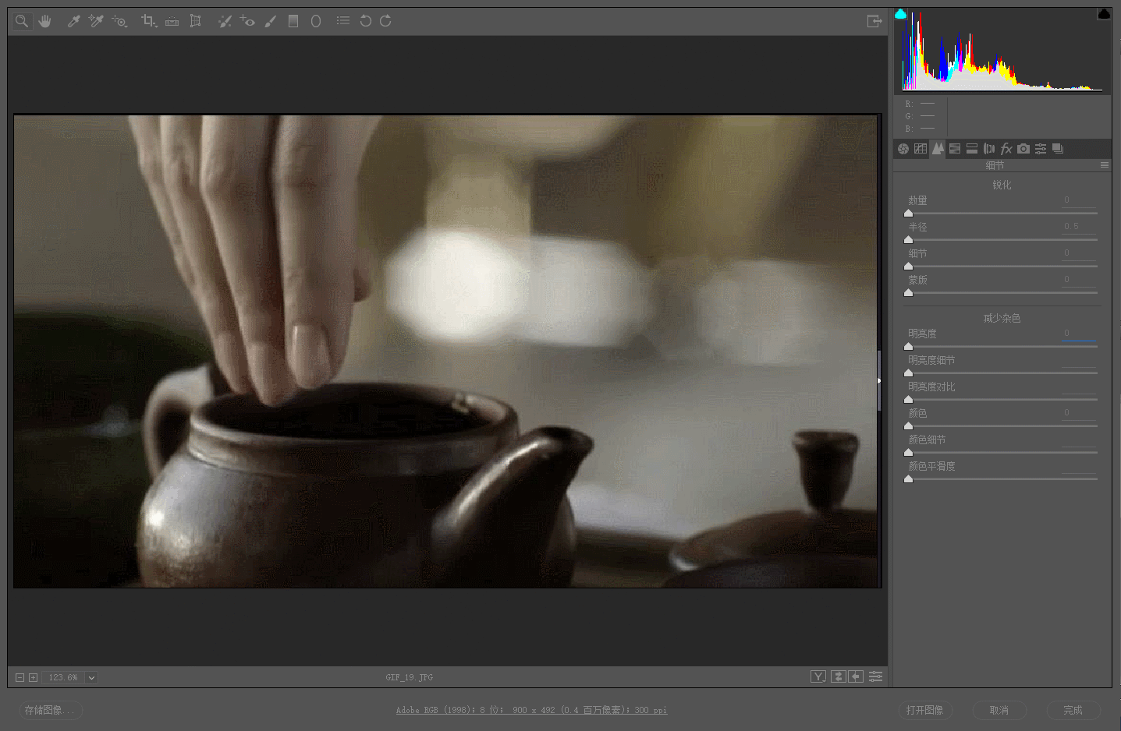Toggle before/after preview view (Y button)
The width and height of the screenshot is (1121, 731).
(818, 676)
